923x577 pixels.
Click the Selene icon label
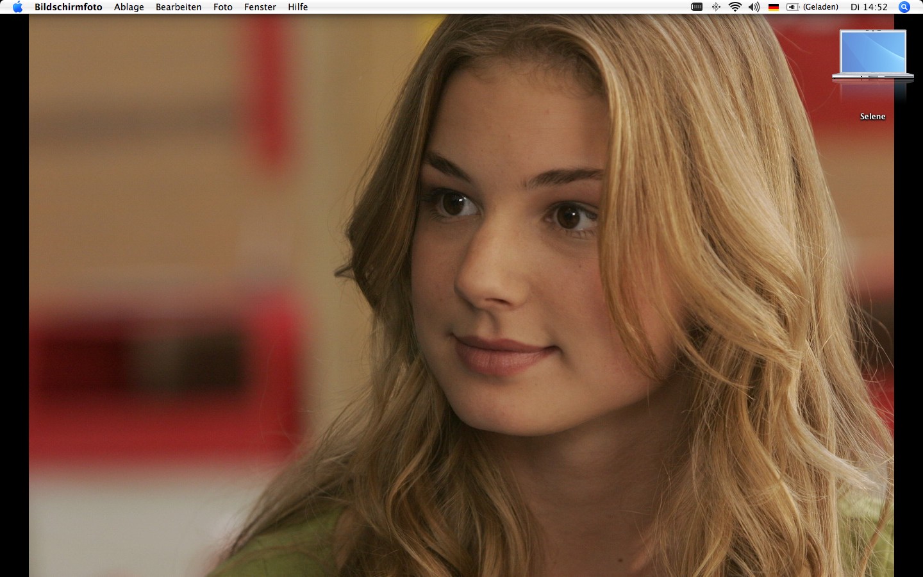tap(873, 116)
